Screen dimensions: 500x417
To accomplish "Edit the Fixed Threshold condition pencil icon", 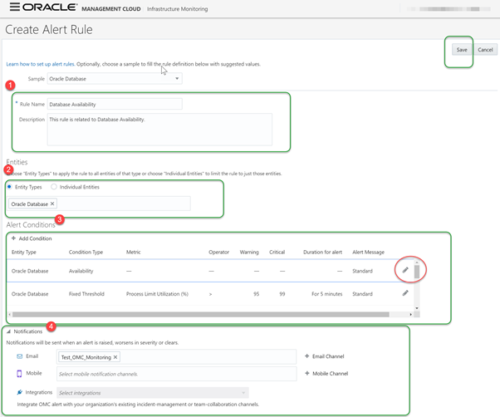I will (x=405, y=293).
